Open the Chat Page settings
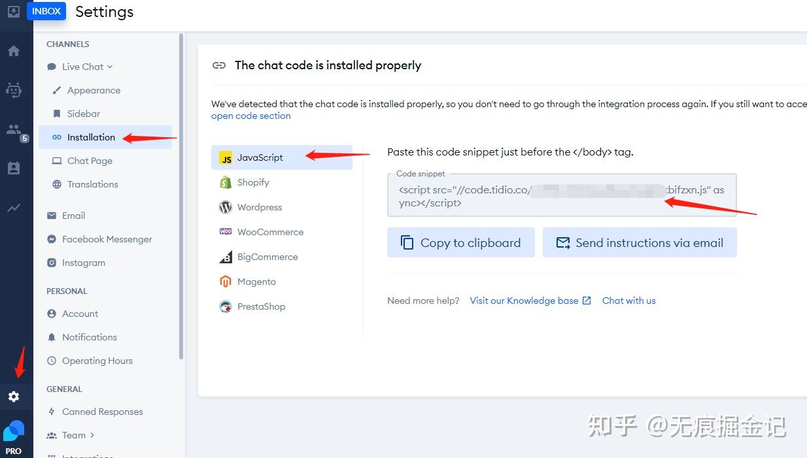The image size is (807, 458). pos(90,161)
